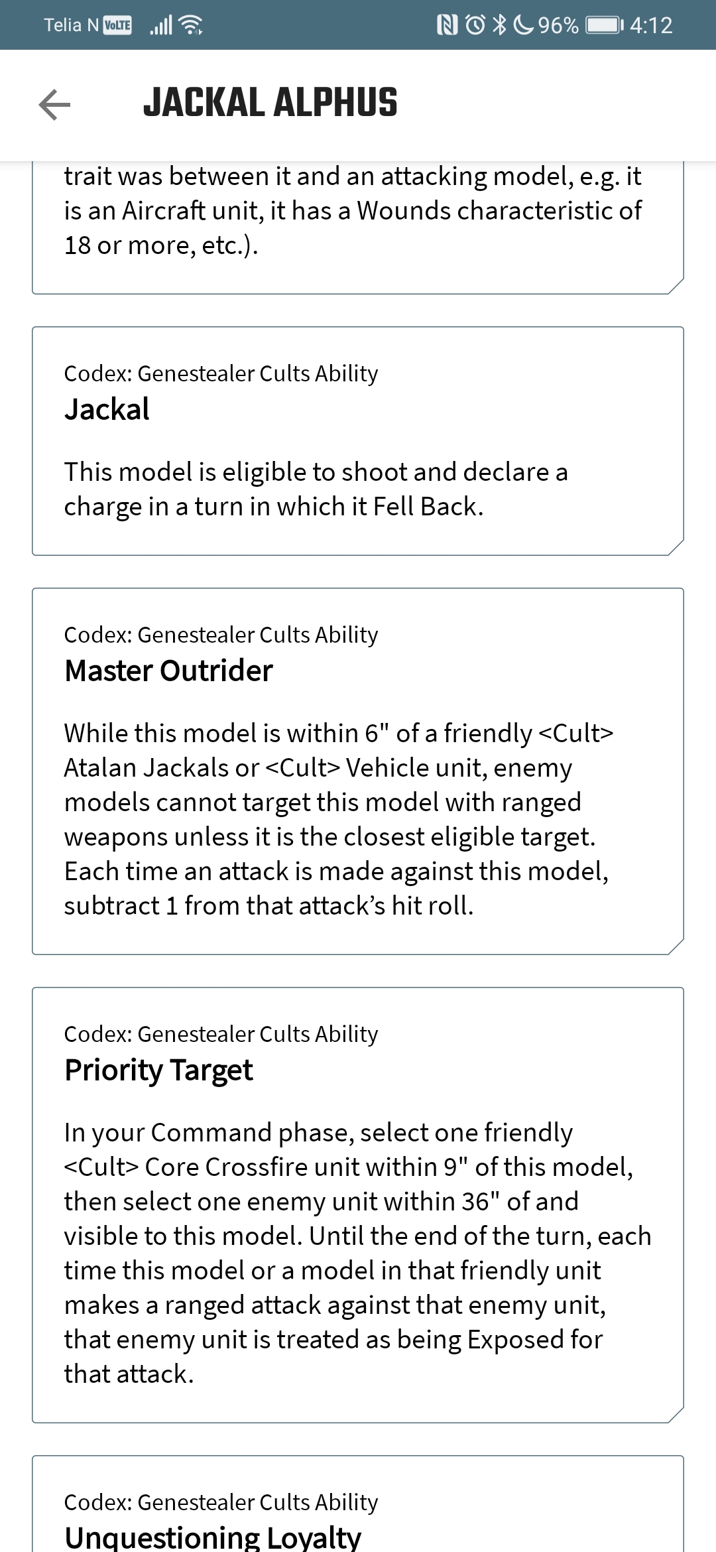Tap the back arrow icon
The image size is (716, 1552).
pyautogui.click(x=54, y=105)
